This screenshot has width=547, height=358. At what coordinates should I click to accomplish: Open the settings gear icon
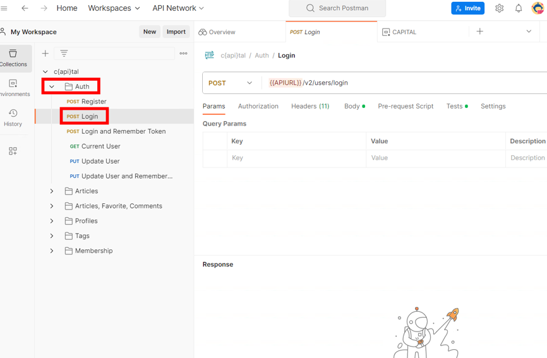[499, 8]
